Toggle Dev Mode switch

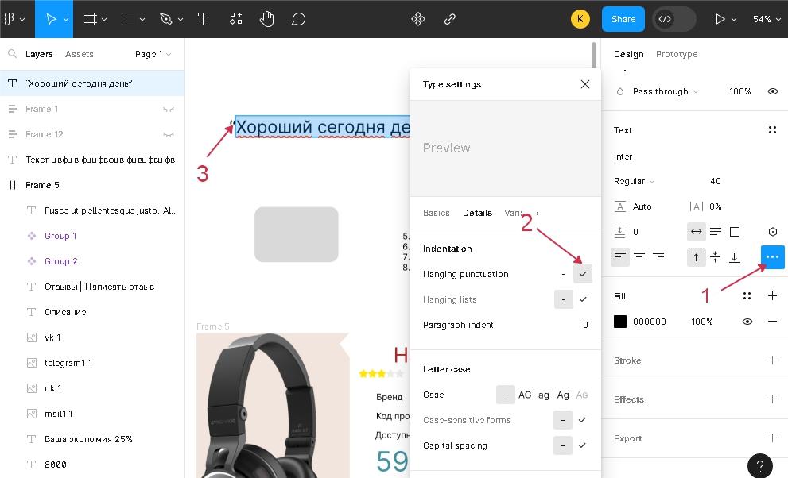click(673, 19)
